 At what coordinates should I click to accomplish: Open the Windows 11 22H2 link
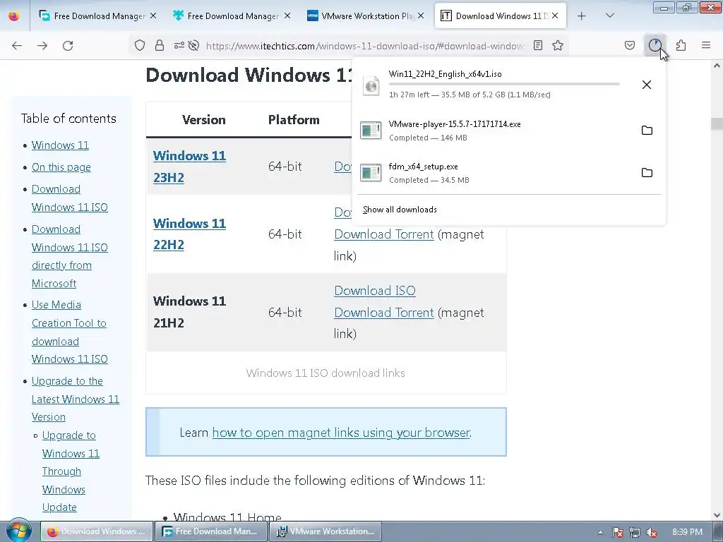[189, 234]
